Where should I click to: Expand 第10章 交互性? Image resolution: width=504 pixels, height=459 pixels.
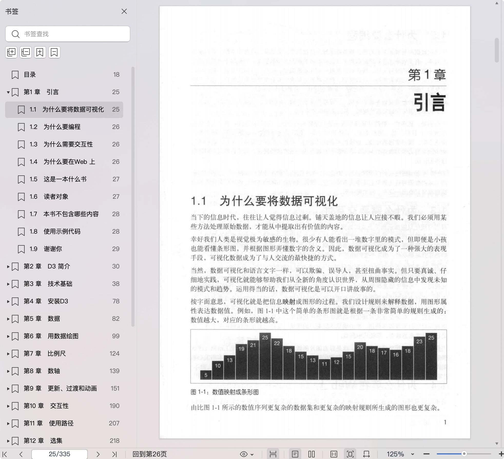tap(8, 406)
